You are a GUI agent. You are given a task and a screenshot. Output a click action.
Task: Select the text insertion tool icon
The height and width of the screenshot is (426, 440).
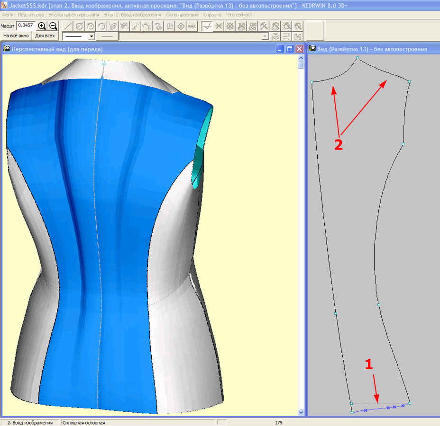pos(170,26)
